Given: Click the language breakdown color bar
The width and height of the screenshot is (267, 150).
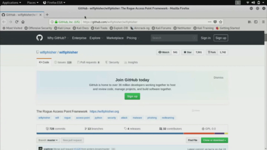Looking at the screenshot, I should (132, 133).
